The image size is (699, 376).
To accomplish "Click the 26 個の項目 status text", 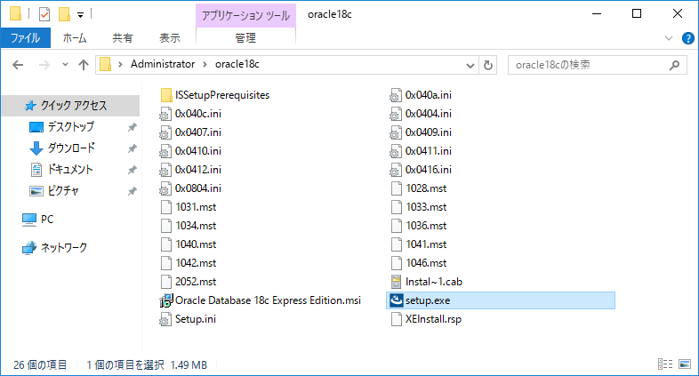I will click(40, 365).
